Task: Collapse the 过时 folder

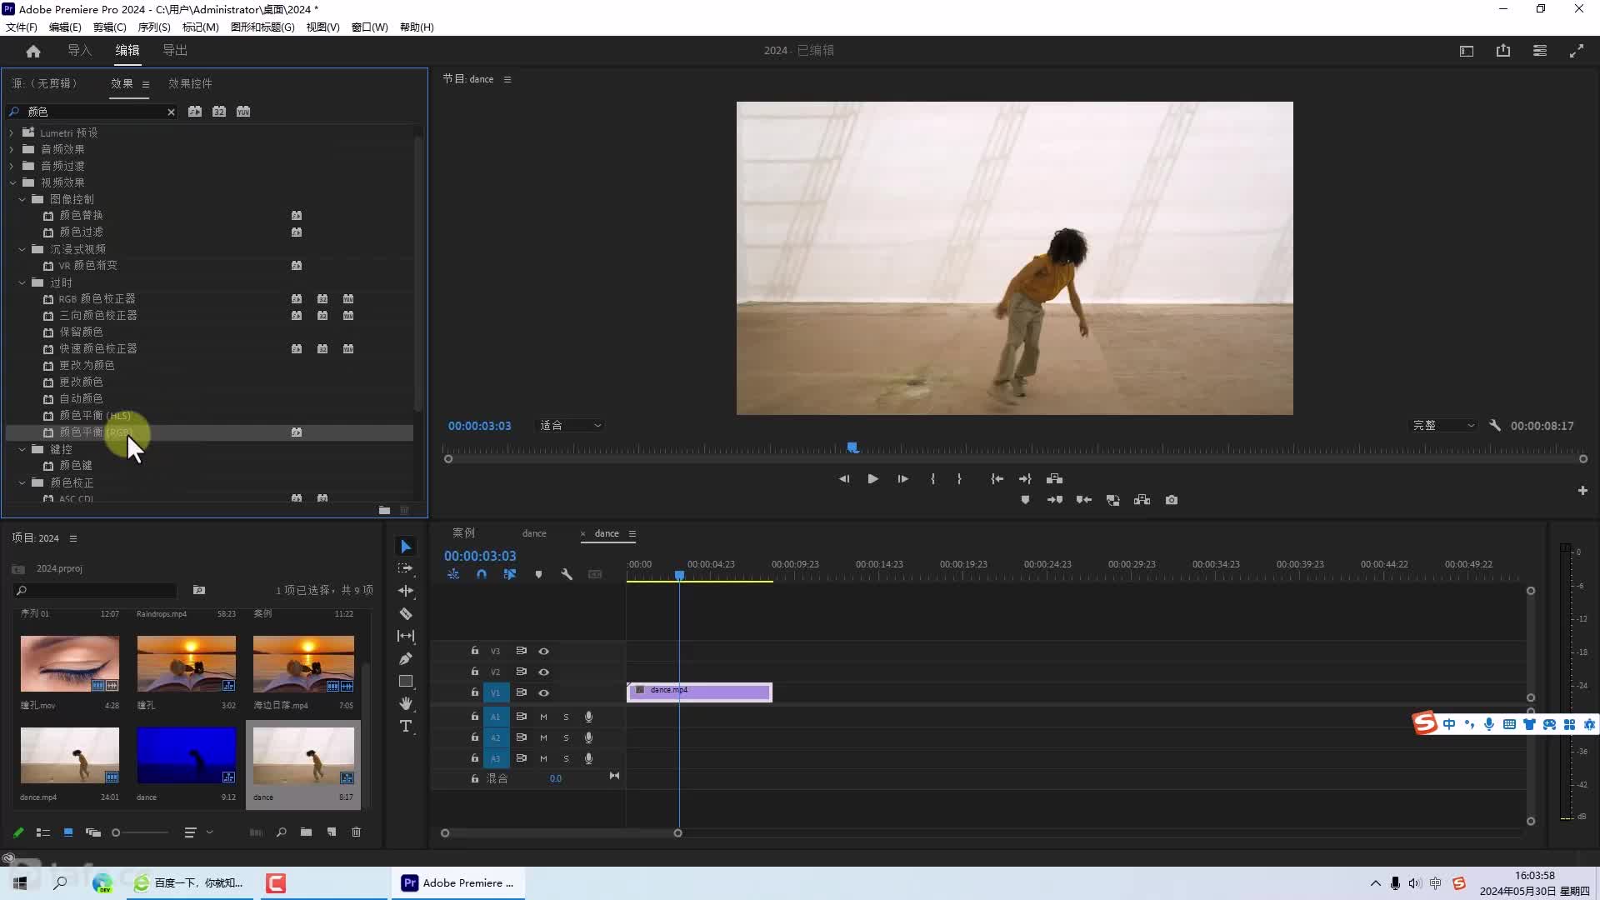Action: click(22, 282)
